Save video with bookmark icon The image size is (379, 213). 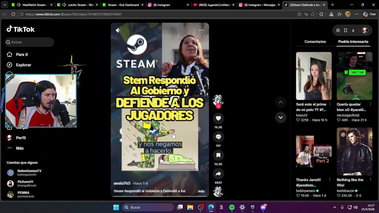(x=218, y=155)
